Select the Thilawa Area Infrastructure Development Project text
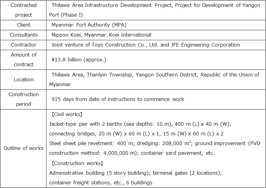Image resolution: width=266 pixels, height=188 pixels. click(155, 10)
